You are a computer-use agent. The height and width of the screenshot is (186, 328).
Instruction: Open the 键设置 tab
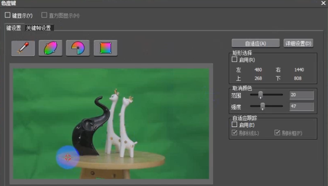click(14, 28)
